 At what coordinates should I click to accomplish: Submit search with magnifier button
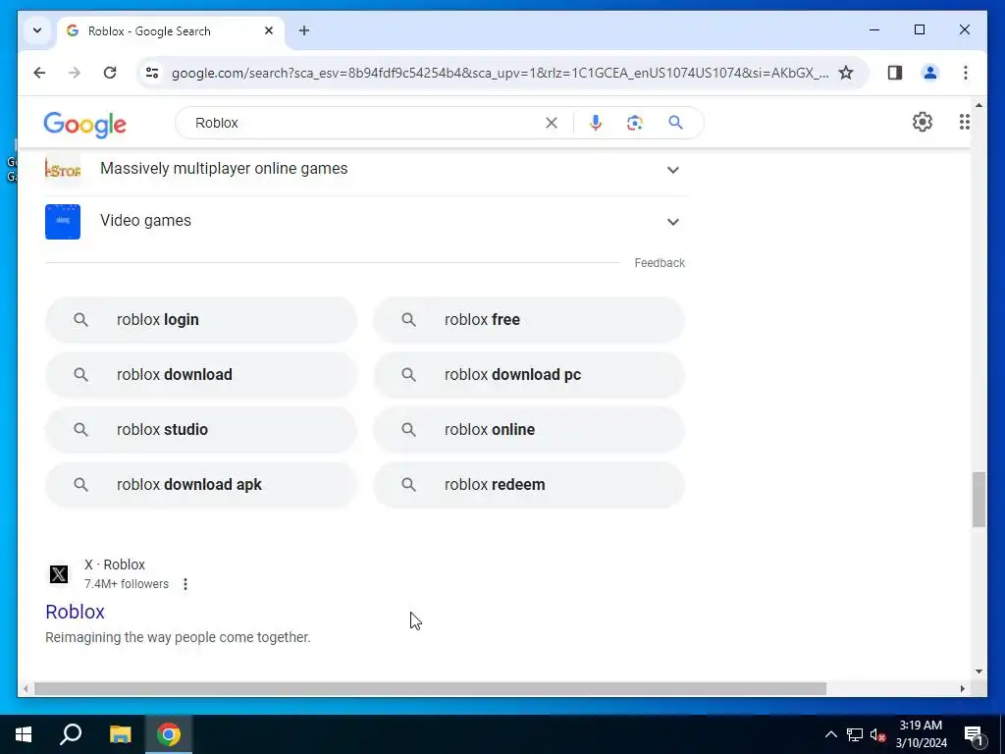click(675, 123)
